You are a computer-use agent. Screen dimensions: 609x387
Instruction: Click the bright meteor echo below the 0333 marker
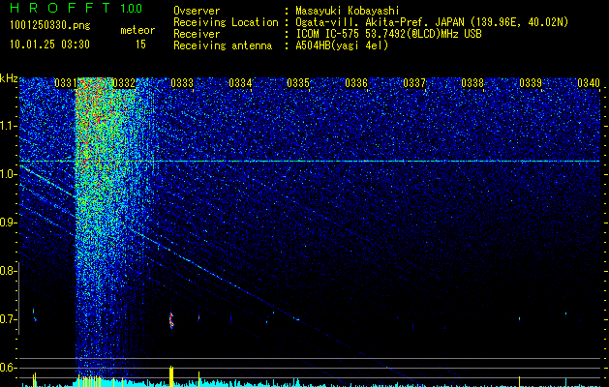pos(171,320)
